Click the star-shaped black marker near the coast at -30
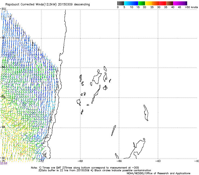 click(44, 155)
